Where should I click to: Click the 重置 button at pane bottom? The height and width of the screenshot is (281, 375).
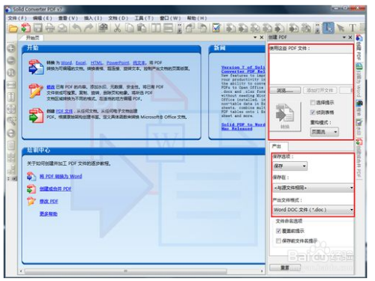285,268
